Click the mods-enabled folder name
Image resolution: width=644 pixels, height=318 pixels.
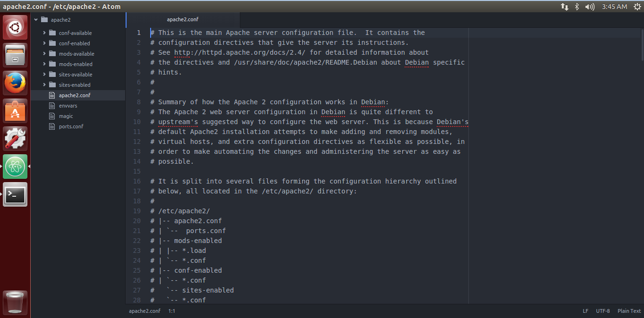76,64
